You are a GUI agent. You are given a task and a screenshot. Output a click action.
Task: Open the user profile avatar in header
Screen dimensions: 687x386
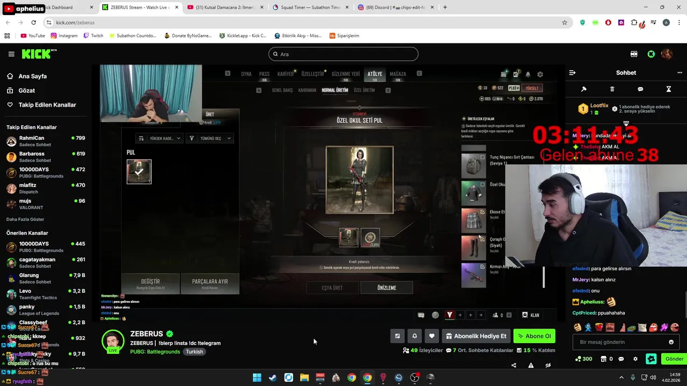(x=667, y=54)
